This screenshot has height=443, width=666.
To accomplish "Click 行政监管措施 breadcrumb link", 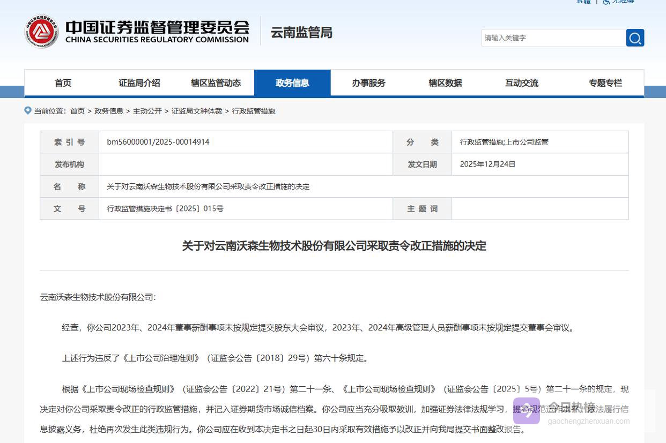I will [x=254, y=111].
